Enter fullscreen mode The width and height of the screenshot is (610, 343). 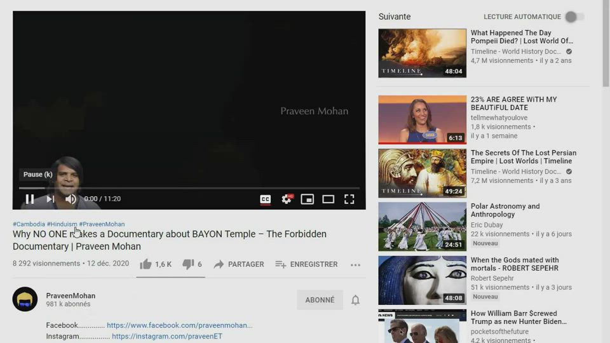[349, 199]
